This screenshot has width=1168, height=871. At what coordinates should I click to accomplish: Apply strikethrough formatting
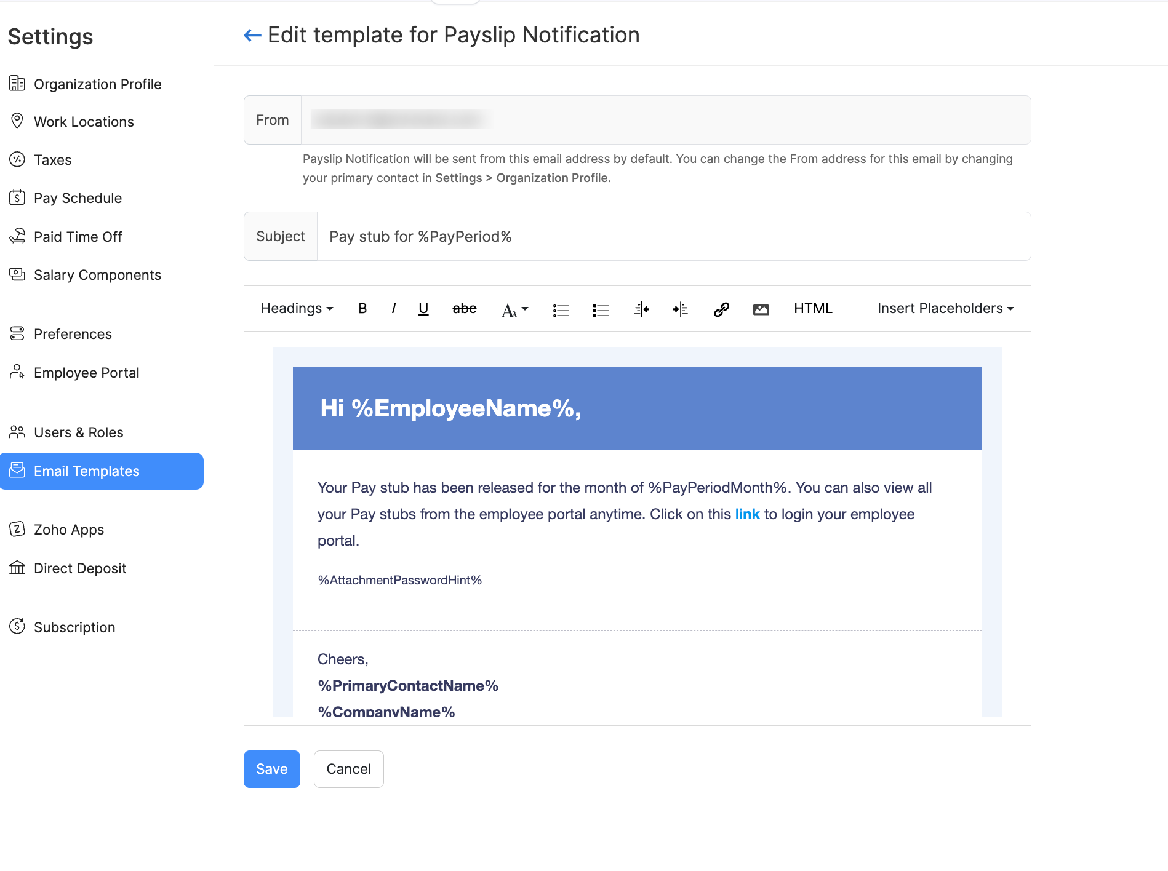pos(464,309)
